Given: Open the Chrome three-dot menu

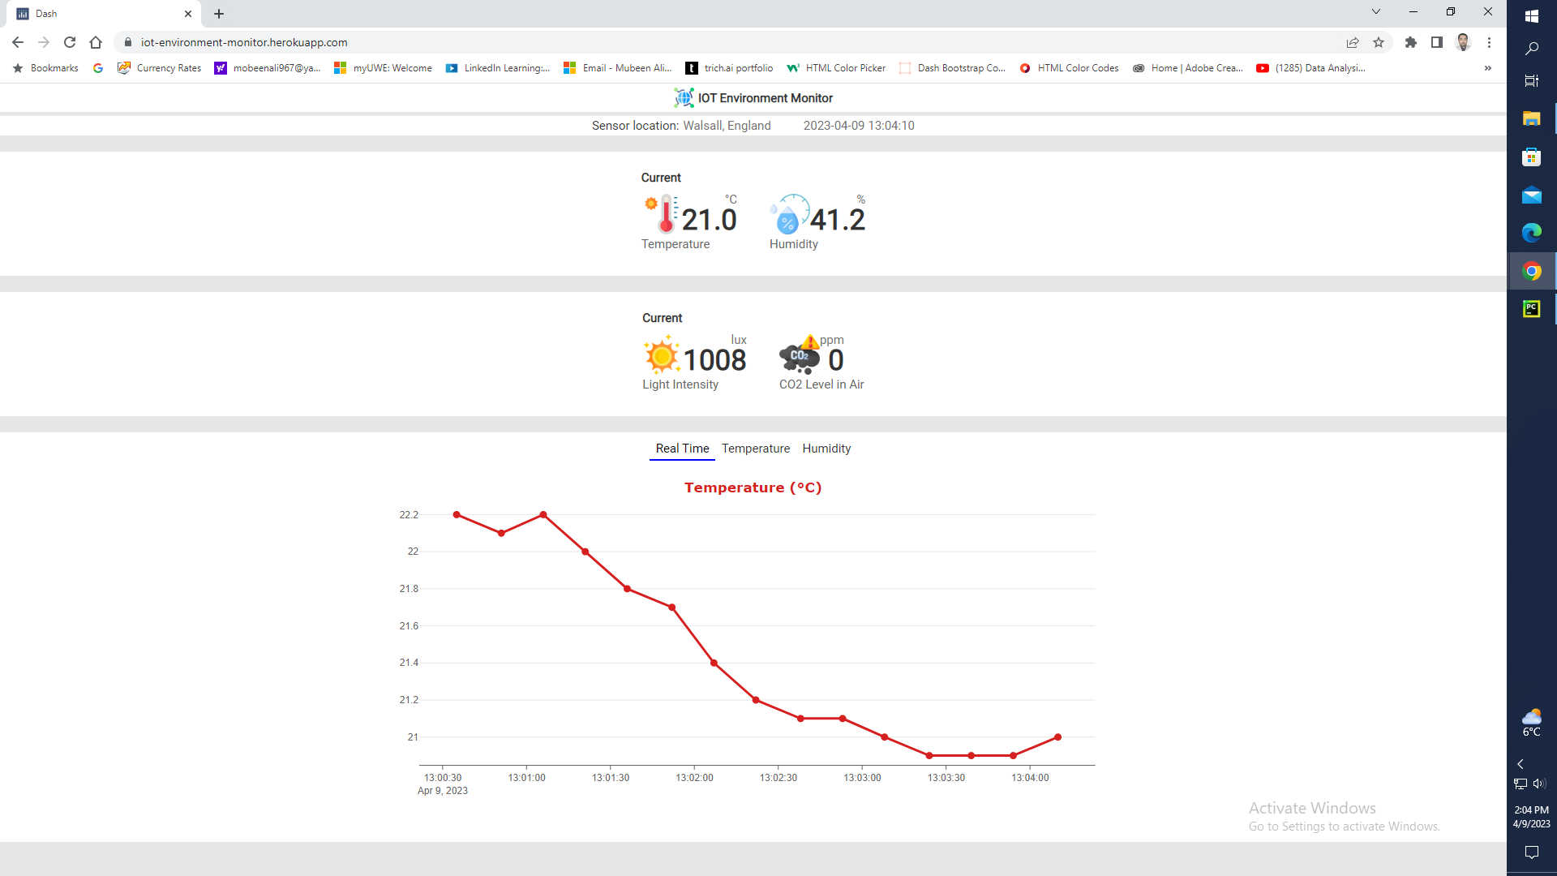Looking at the screenshot, I should pyautogui.click(x=1489, y=42).
